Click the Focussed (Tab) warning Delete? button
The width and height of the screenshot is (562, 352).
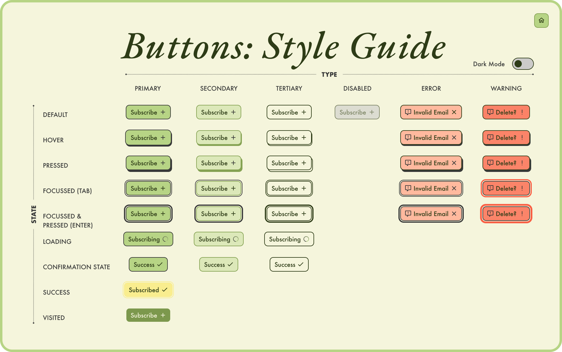pyautogui.click(x=506, y=188)
